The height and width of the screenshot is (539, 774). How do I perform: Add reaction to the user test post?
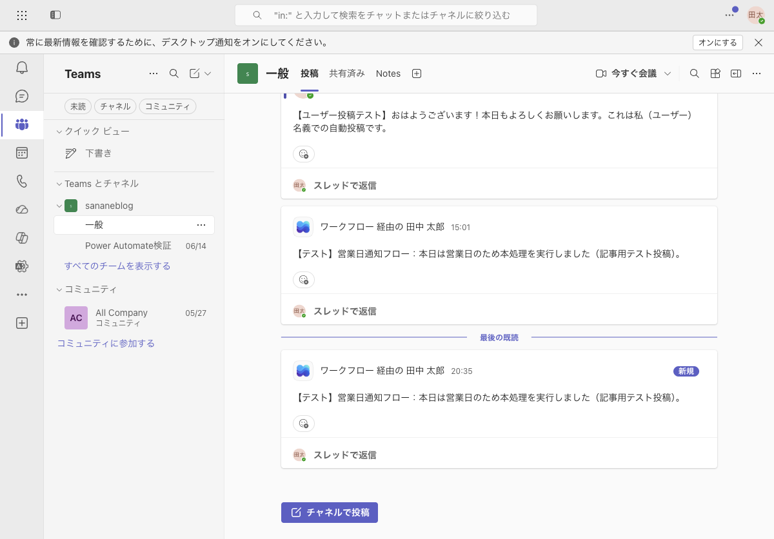(304, 154)
